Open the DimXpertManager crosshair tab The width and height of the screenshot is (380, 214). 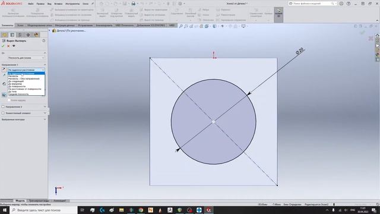[28, 35]
